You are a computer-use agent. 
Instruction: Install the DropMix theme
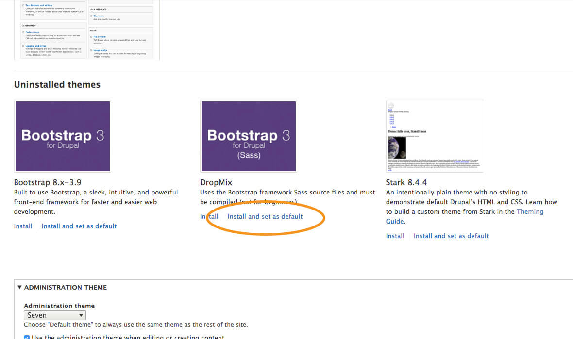click(x=209, y=216)
